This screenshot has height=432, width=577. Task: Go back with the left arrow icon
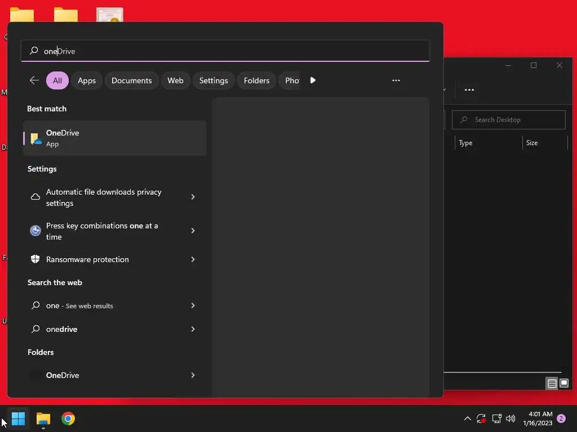tap(34, 80)
